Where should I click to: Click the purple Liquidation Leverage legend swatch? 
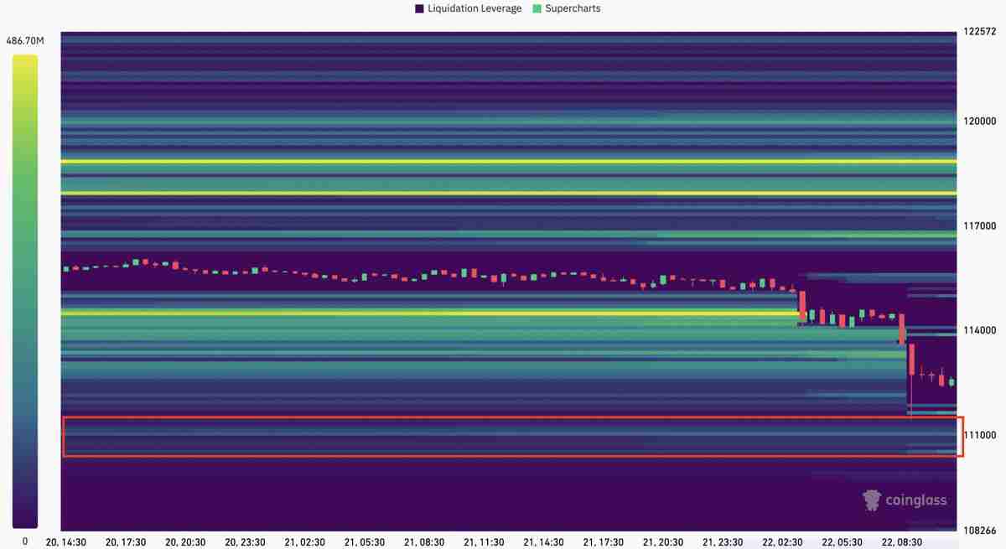419,8
